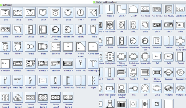Click the Toaster 2 symbol

pyautogui.click(x=133, y=73)
